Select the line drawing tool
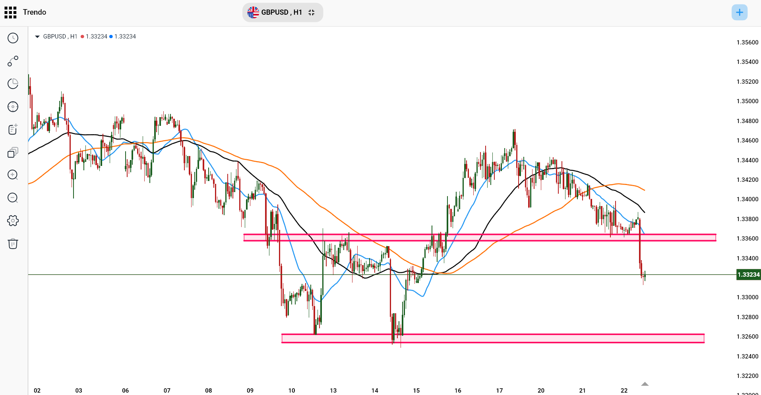Image resolution: width=761 pixels, height=395 pixels. (x=13, y=61)
